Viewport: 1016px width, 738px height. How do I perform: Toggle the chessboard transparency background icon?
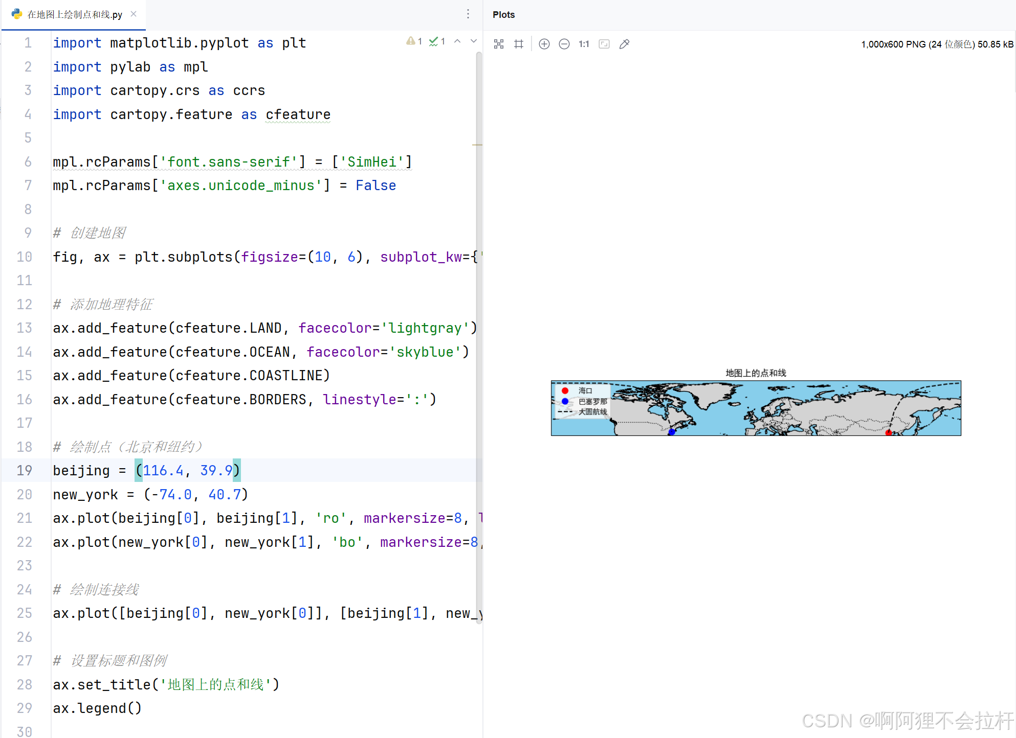pos(499,44)
